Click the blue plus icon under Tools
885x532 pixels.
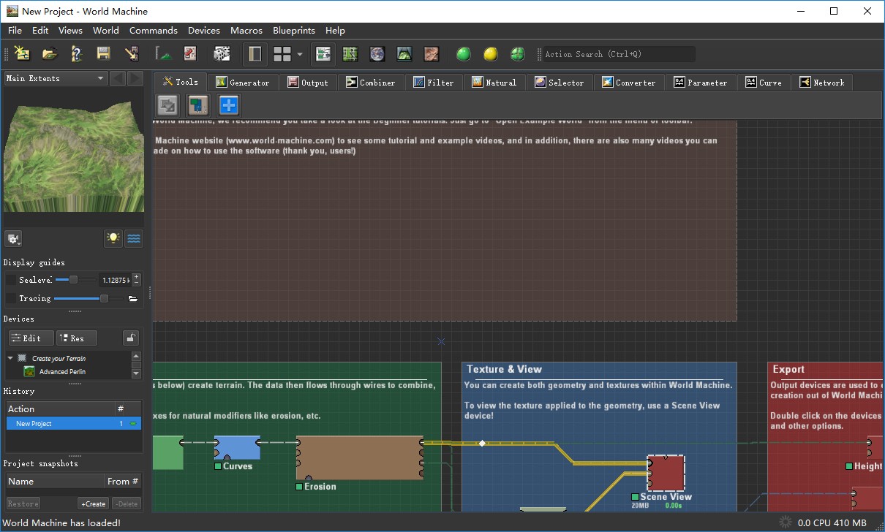(x=229, y=105)
